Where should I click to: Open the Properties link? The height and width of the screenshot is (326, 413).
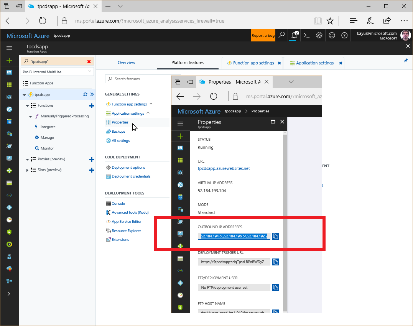[120, 122]
